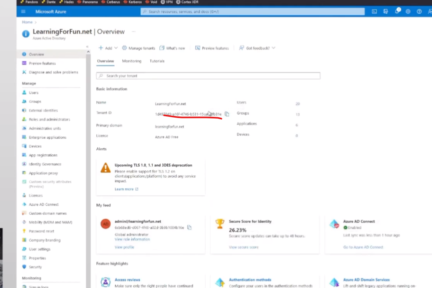Image resolution: width=432 pixels, height=288 pixels.
Task: Open directories and subscriptions filter icon
Action: tap(386, 12)
